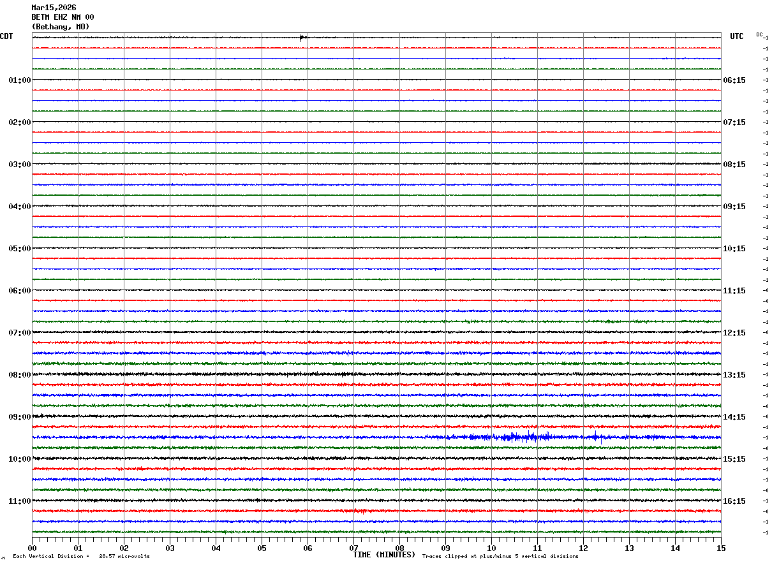Click the 15:15 UTC time label

[x=734, y=459]
